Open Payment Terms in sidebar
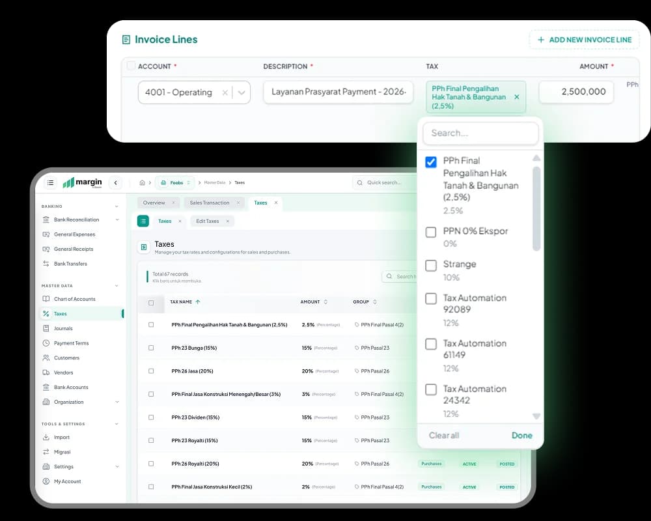Image resolution: width=651 pixels, height=521 pixels. click(71, 343)
